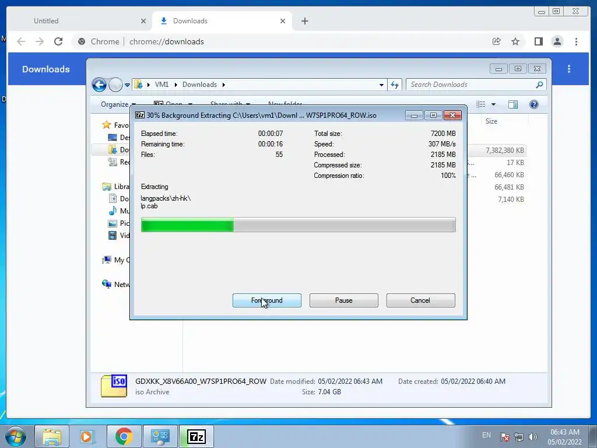Bookmark this page with the star icon

tap(515, 41)
